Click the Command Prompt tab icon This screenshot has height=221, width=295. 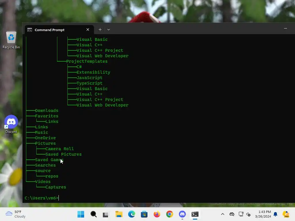[x=30, y=30]
